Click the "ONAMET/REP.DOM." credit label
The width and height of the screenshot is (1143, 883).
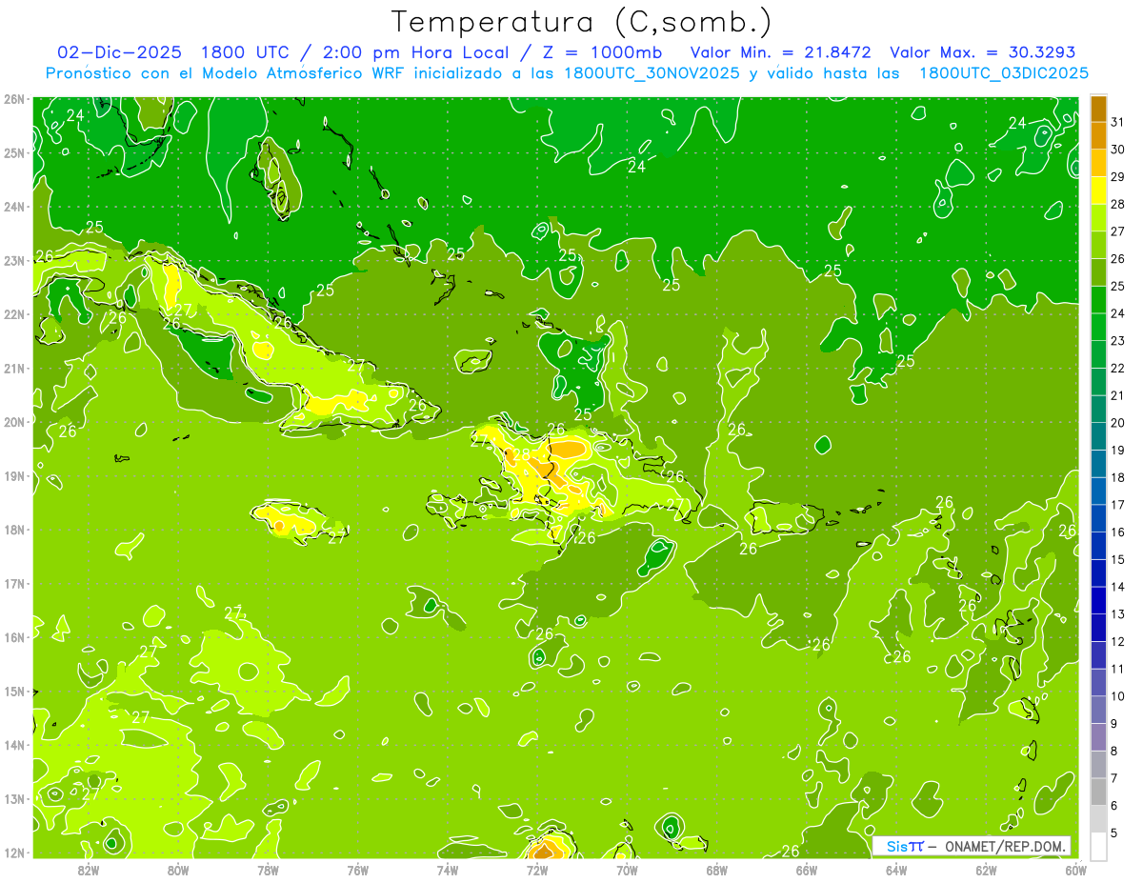coord(1006,846)
